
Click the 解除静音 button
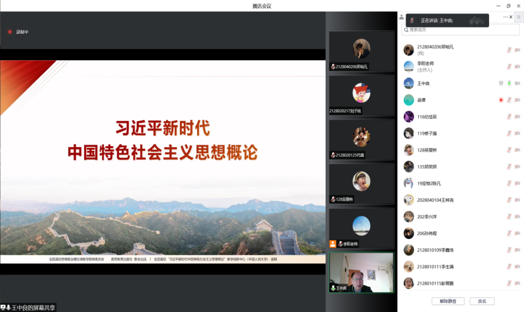pyautogui.click(x=448, y=301)
